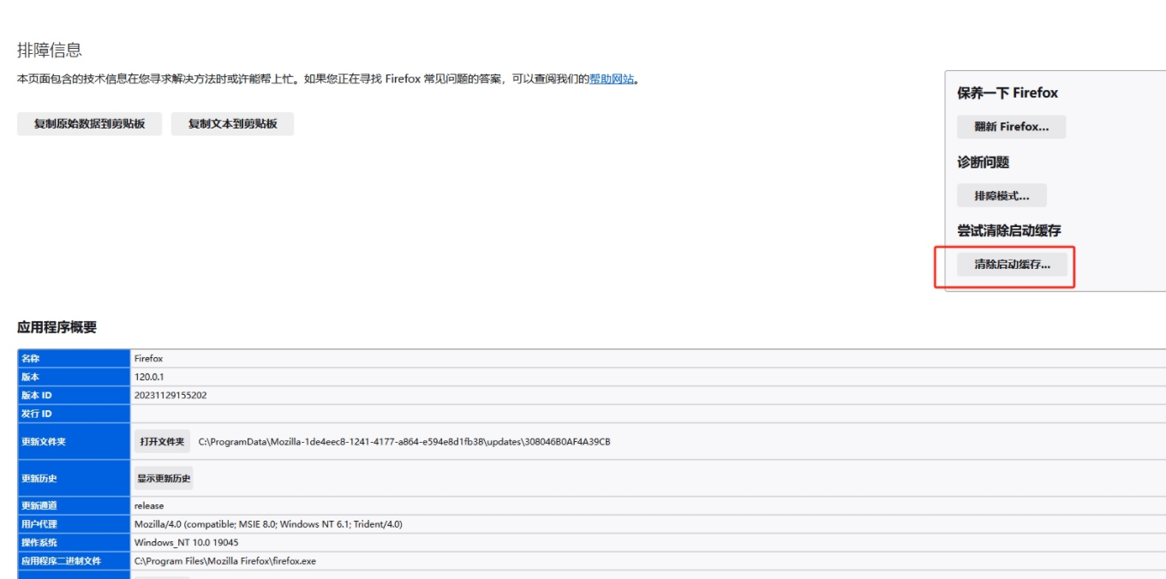Image resolution: width=1166 pixels, height=579 pixels.
Task: Click 清除启动缓存... button
Action: 1012,265
